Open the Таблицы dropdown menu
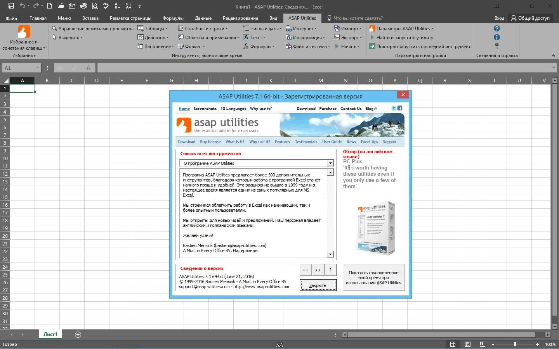Screen dimensions: 559x349 click(x=153, y=28)
